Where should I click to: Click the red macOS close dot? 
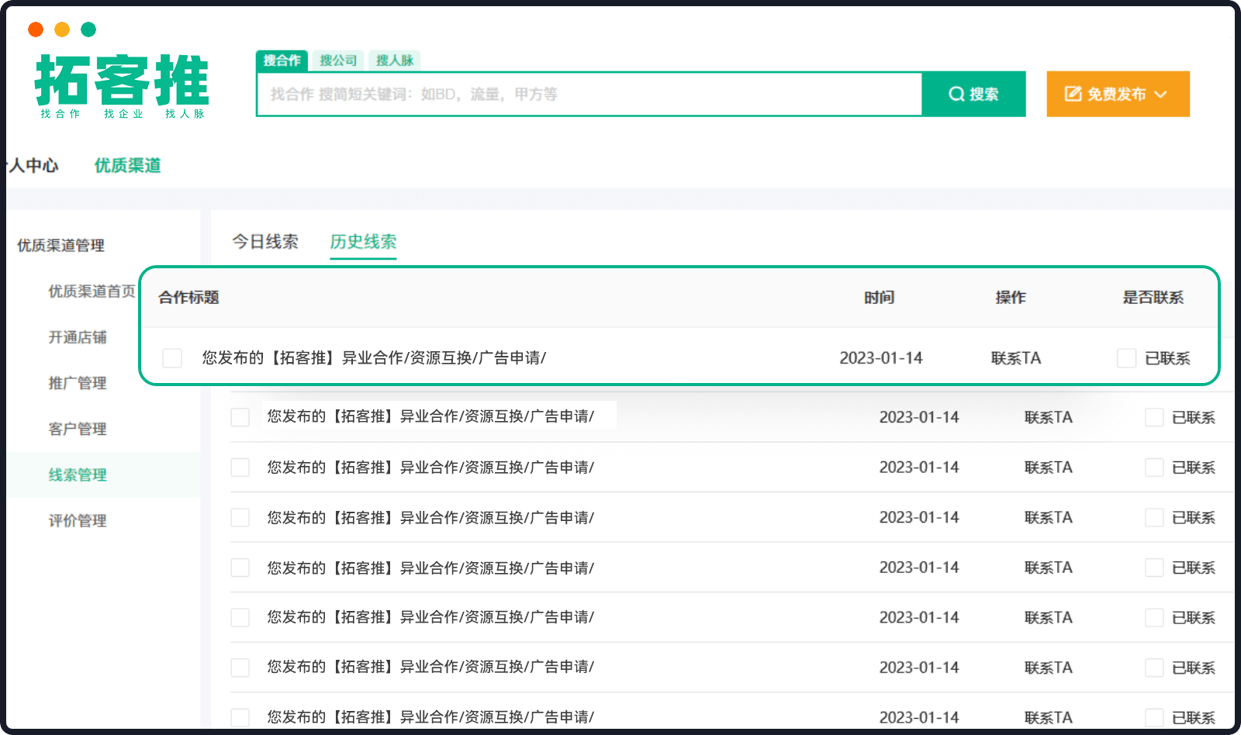pyautogui.click(x=36, y=29)
